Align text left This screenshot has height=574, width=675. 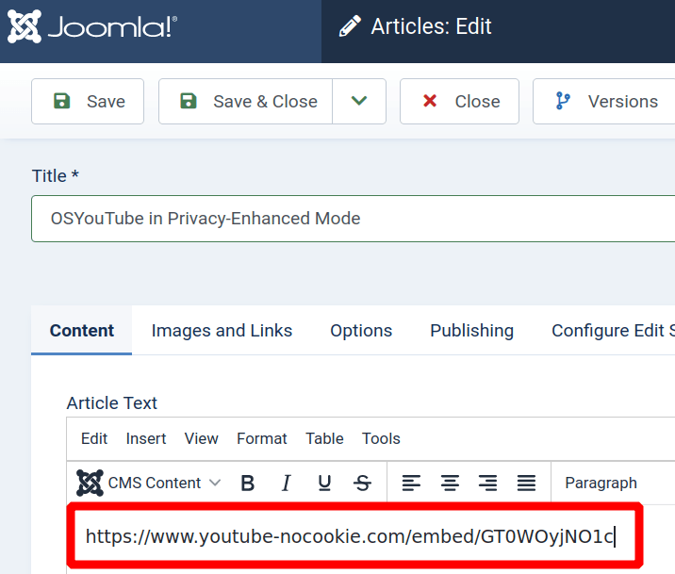point(411,483)
